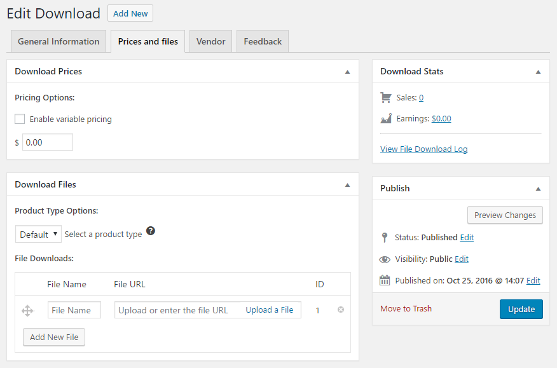
Task: Click the Status pin icon
Action: click(x=384, y=237)
